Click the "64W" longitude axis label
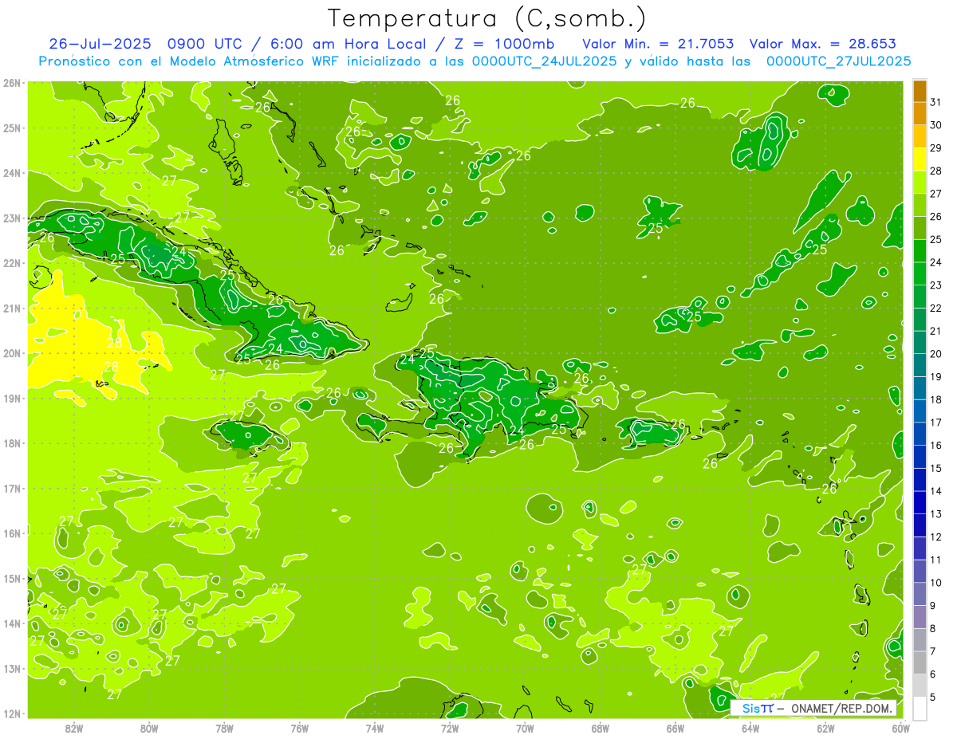Viewport: 957px width, 739px height. click(750, 728)
